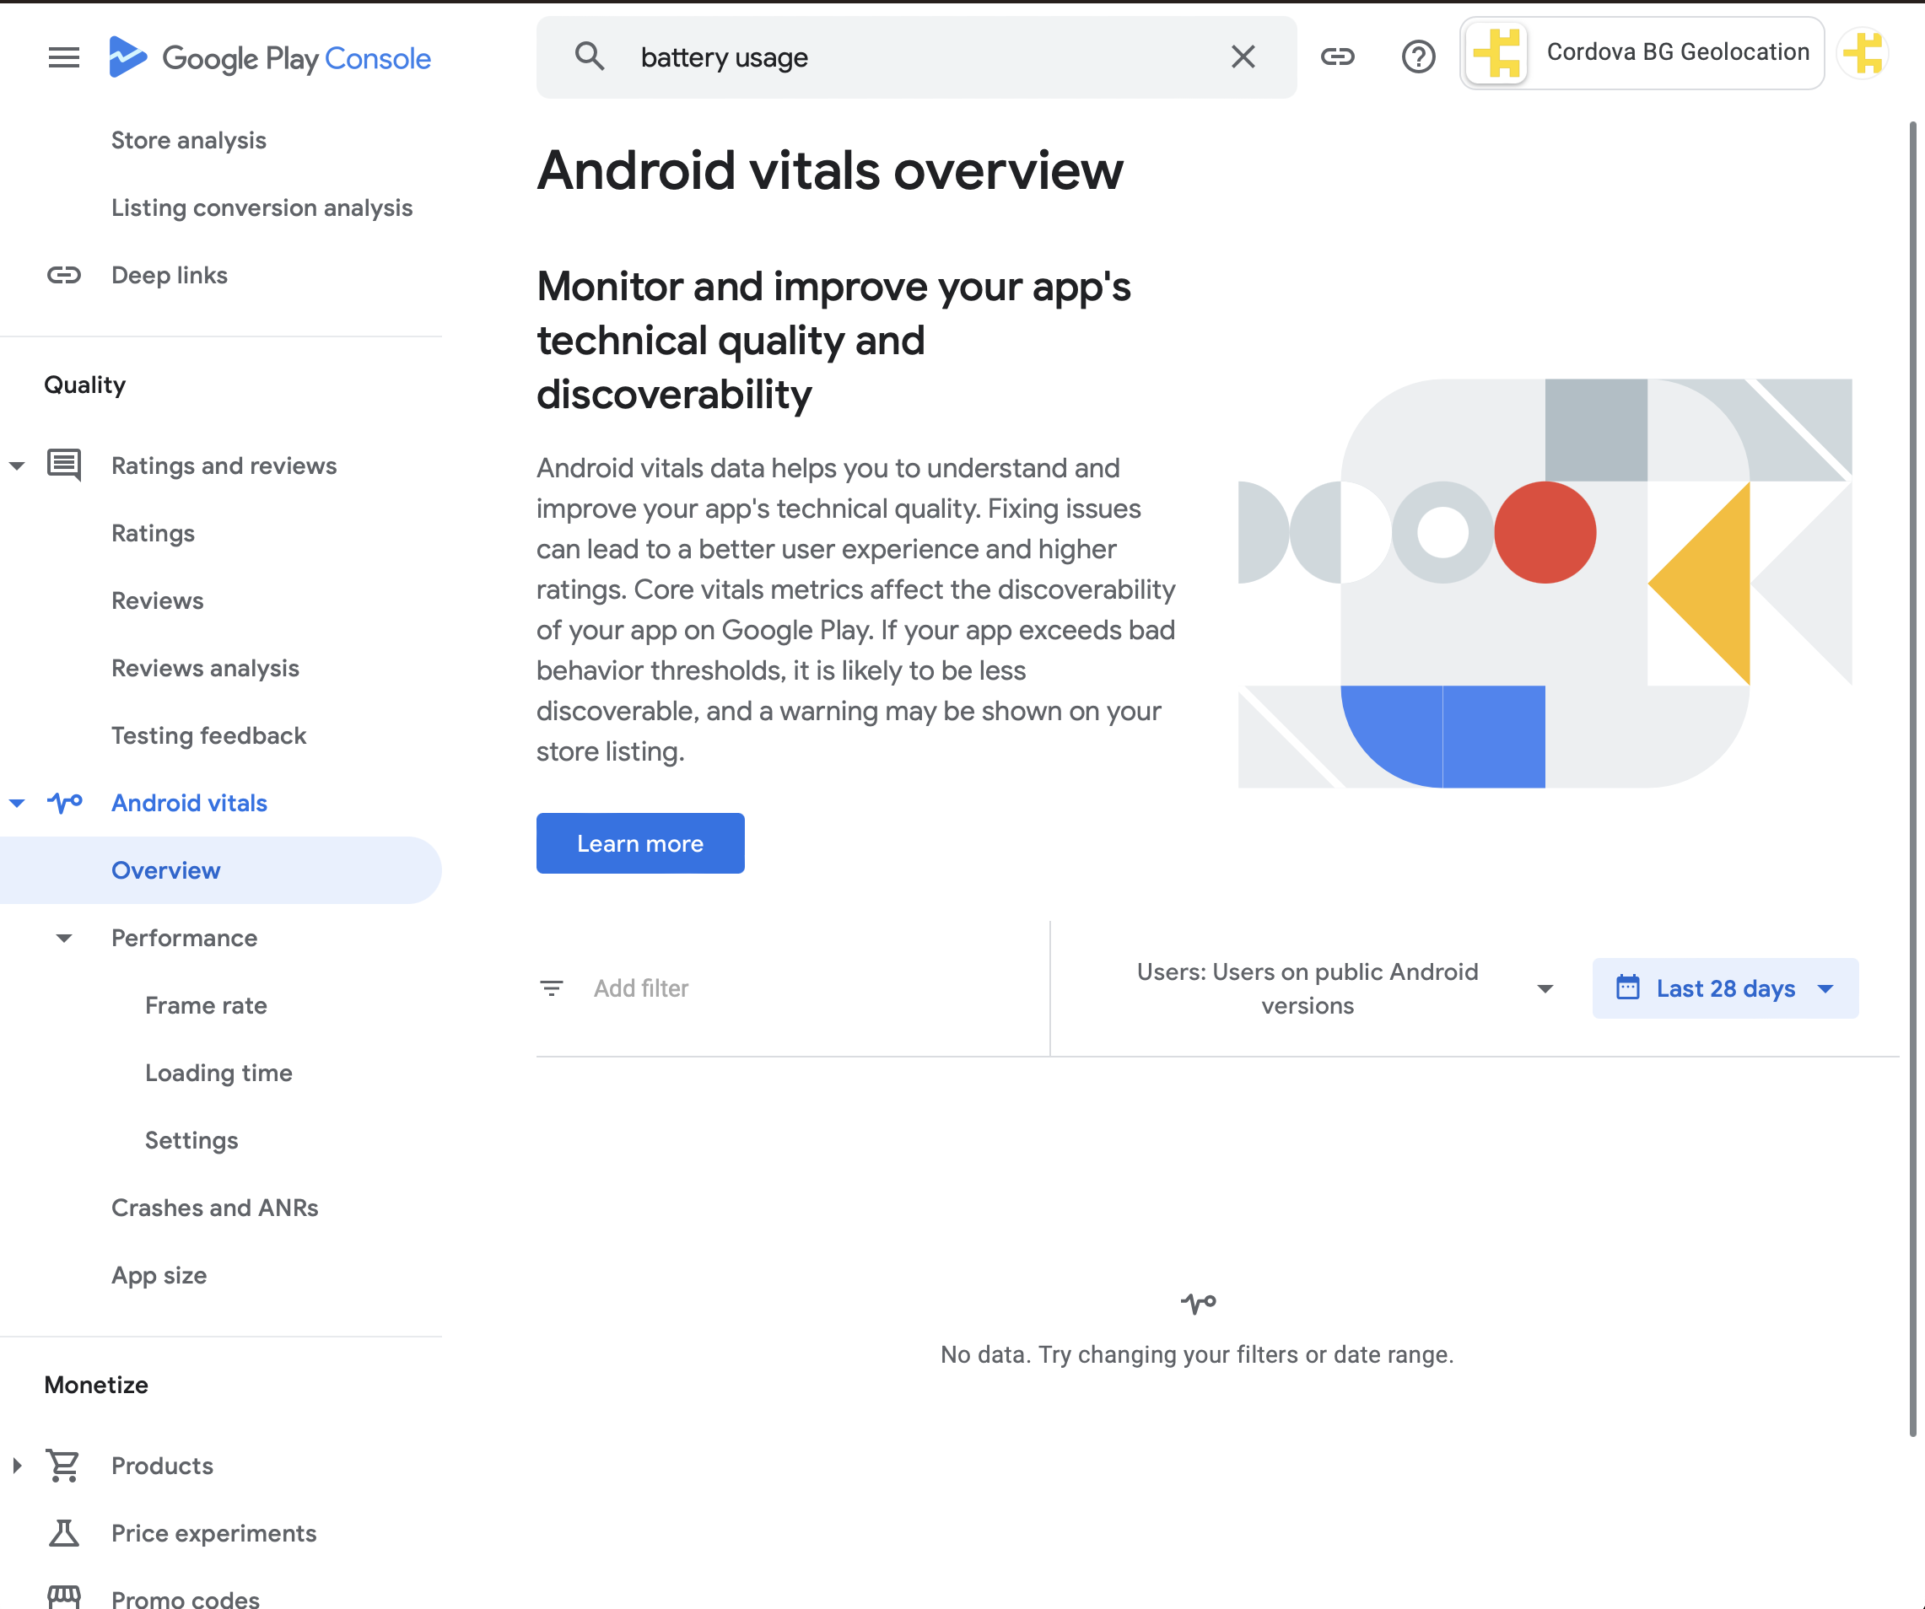Go to Deep links in sidebar
The height and width of the screenshot is (1609, 1925).
(x=169, y=275)
